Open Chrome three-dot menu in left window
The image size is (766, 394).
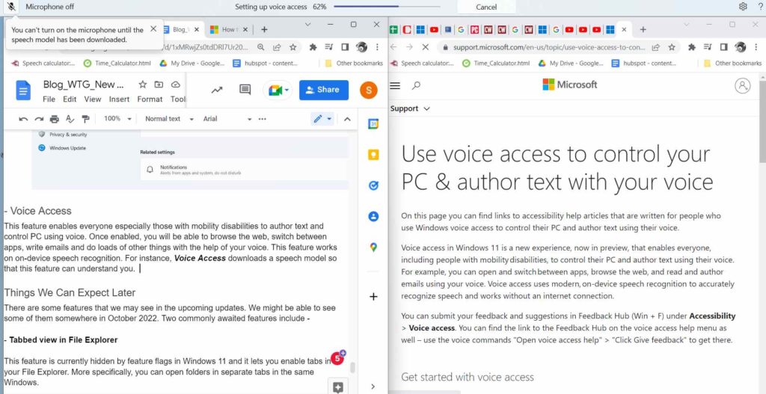pyautogui.click(x=377, y=47)
